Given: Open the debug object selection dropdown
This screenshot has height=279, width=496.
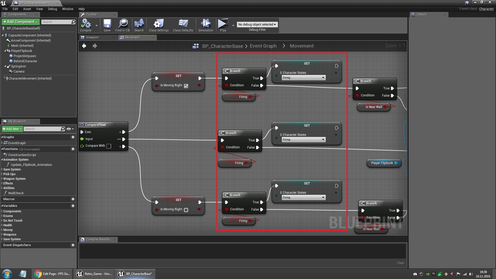Looking at the screenshot, I should pyautogui.click(x=257, y=24).
